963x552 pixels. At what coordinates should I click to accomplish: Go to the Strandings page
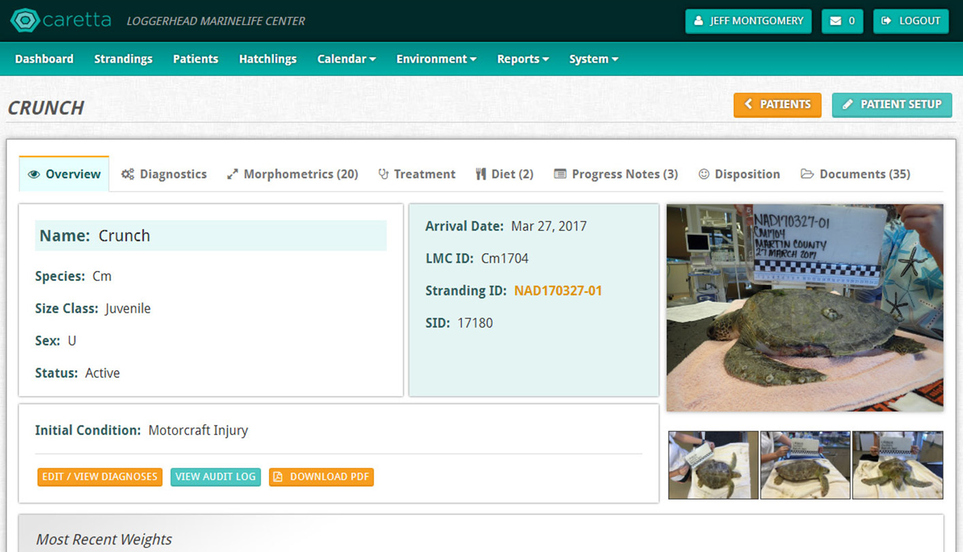pos(123,59)
